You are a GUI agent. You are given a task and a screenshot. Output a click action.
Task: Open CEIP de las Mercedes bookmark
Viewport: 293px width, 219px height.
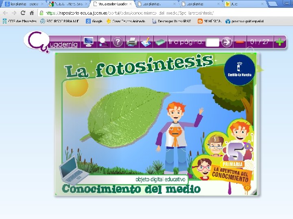(x=20, y=21)
